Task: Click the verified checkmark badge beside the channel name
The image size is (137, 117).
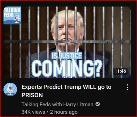Action: 97,104
